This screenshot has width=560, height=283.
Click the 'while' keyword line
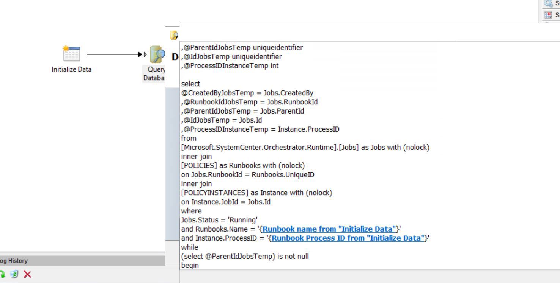pos(190,247)
